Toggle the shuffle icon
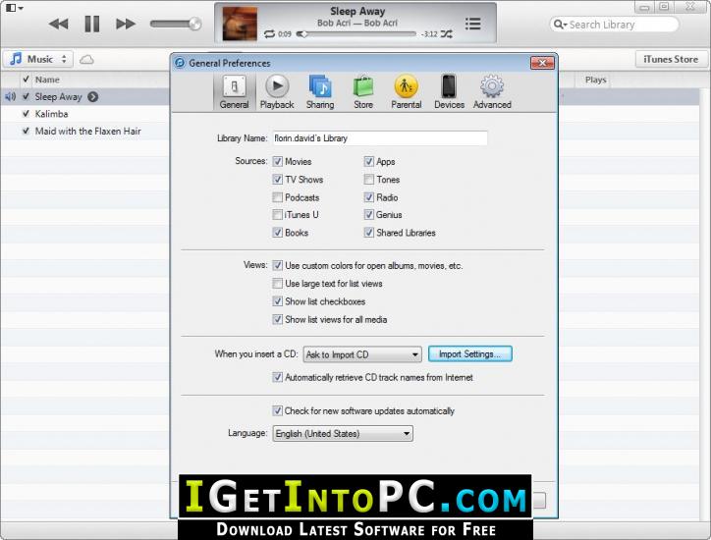Image resolution: width=711 pixels, height=540 pixels. click(x=446, y=34)
